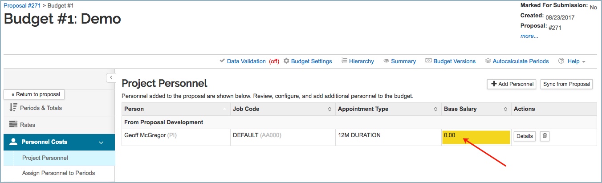Open the budget Summary view
This screenshot has height=183, width=602.
tap(399, 61)
